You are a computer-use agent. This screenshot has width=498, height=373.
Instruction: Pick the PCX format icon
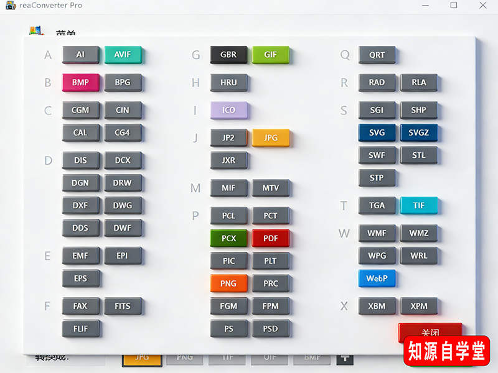229,238
